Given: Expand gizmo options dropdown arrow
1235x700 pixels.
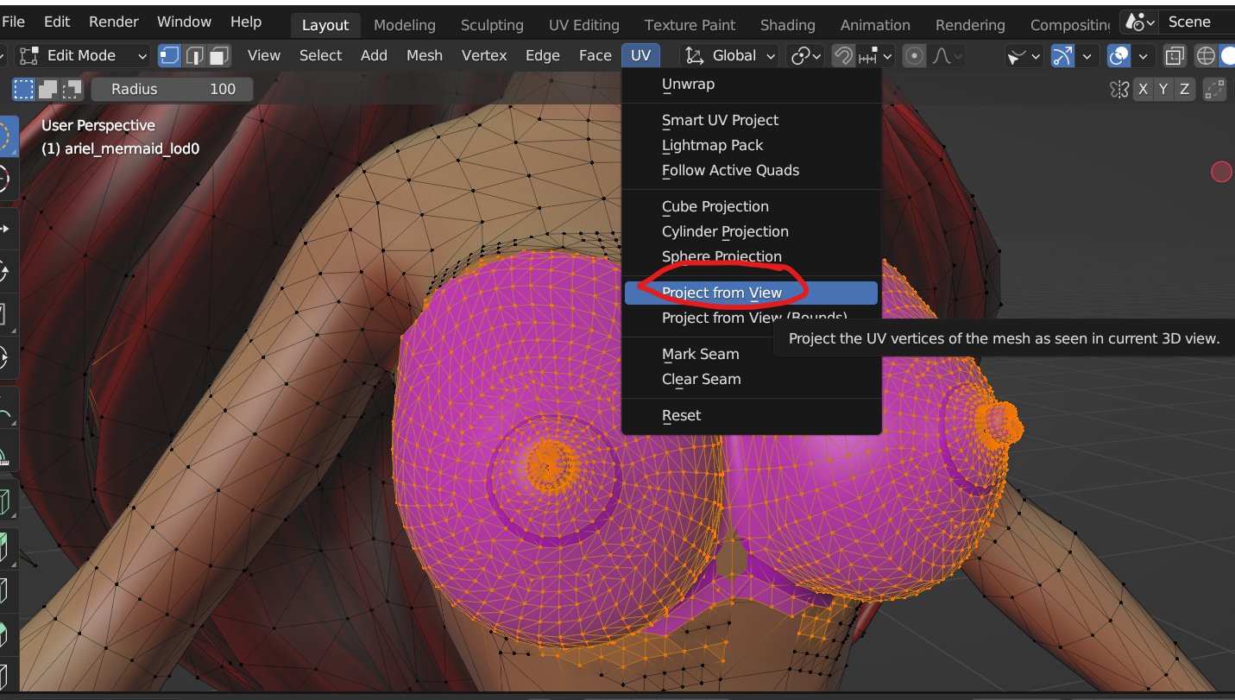Looking at the screenshot, I should tap(1087, 56).
